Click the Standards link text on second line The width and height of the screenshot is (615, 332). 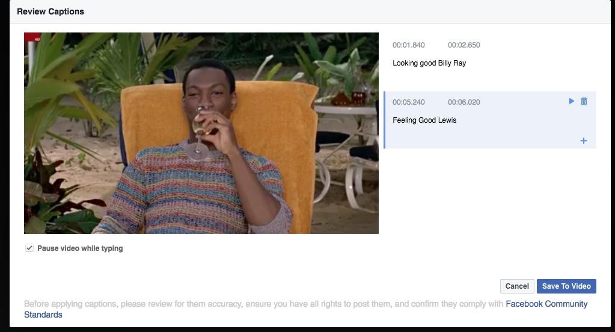43,315
